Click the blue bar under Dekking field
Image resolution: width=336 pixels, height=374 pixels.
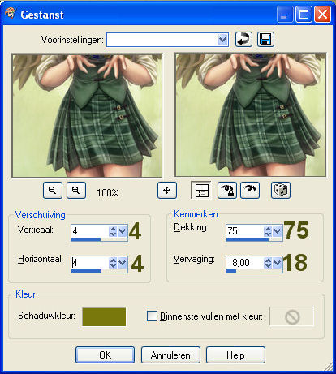(248, 239)
